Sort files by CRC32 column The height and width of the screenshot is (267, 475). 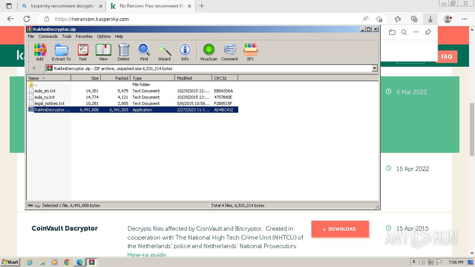pyautogui.click(x=225, y=78)
